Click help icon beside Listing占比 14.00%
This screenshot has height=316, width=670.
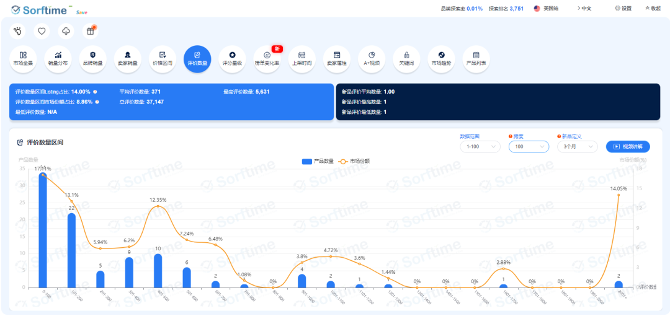click(95, 91)
